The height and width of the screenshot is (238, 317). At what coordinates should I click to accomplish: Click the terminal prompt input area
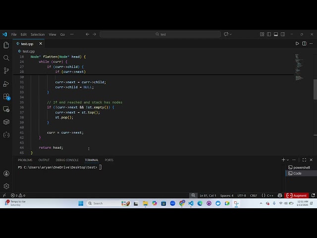tap(100, 168)
